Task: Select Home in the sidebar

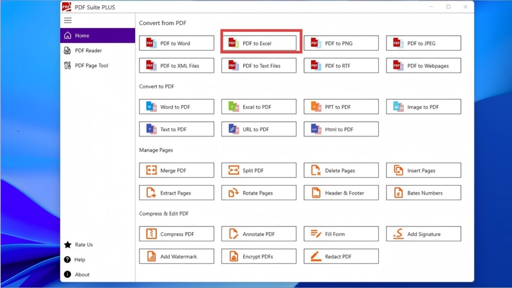Action: [x=98, y=35]
